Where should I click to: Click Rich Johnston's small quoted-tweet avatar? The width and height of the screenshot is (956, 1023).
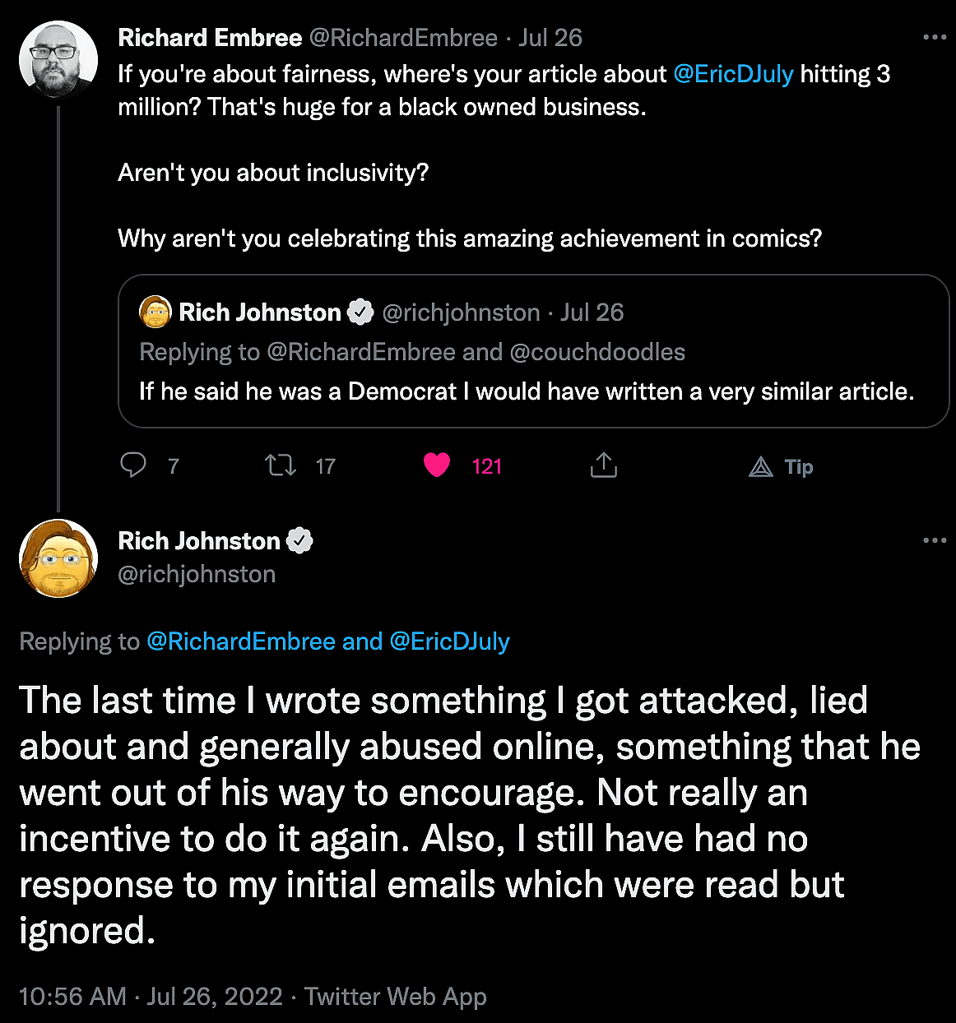pyautogui.click(x=155, y=312)
